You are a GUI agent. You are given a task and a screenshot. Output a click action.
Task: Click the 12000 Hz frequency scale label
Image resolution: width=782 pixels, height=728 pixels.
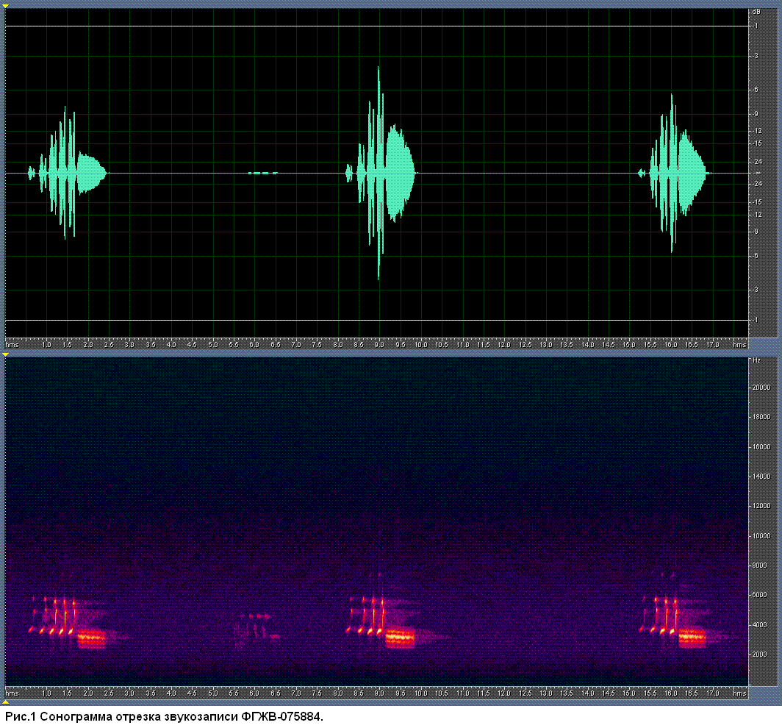761,505
